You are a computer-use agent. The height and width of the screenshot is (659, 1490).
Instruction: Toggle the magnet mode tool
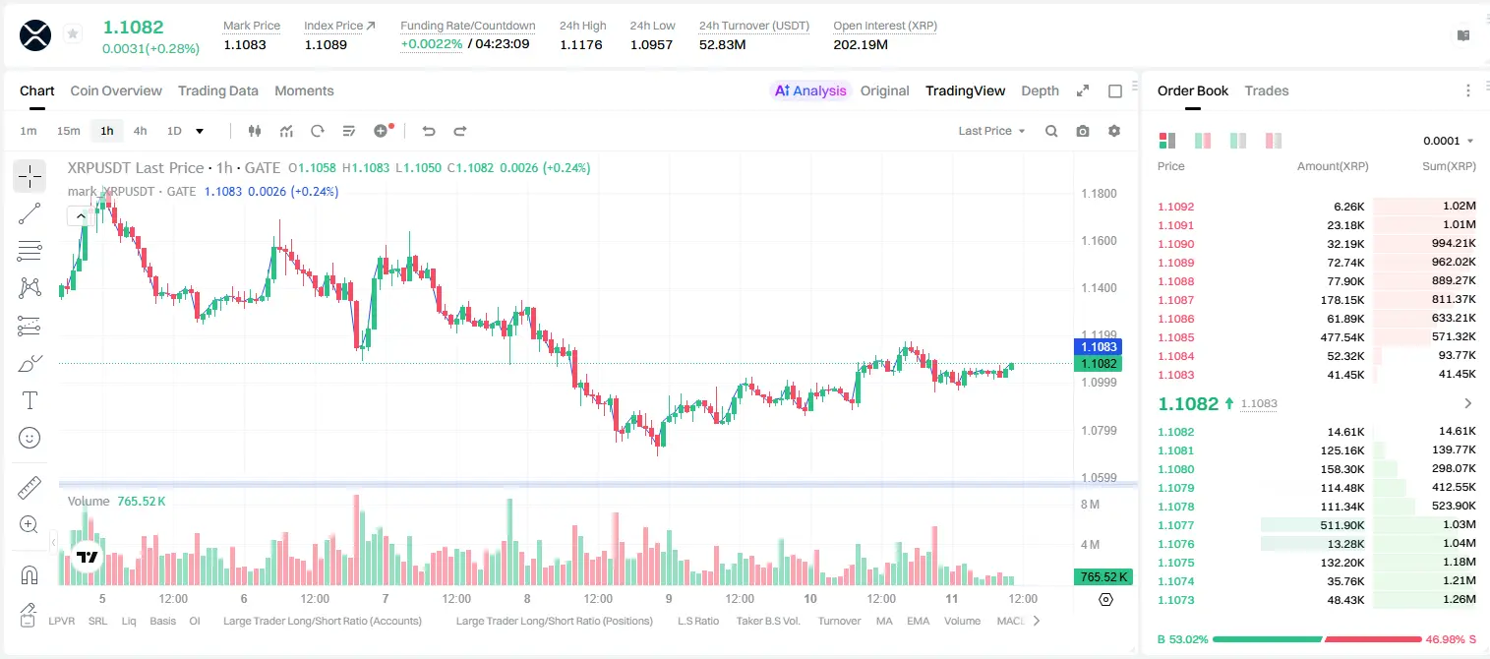pyautogui.click(x=30, y=574)
